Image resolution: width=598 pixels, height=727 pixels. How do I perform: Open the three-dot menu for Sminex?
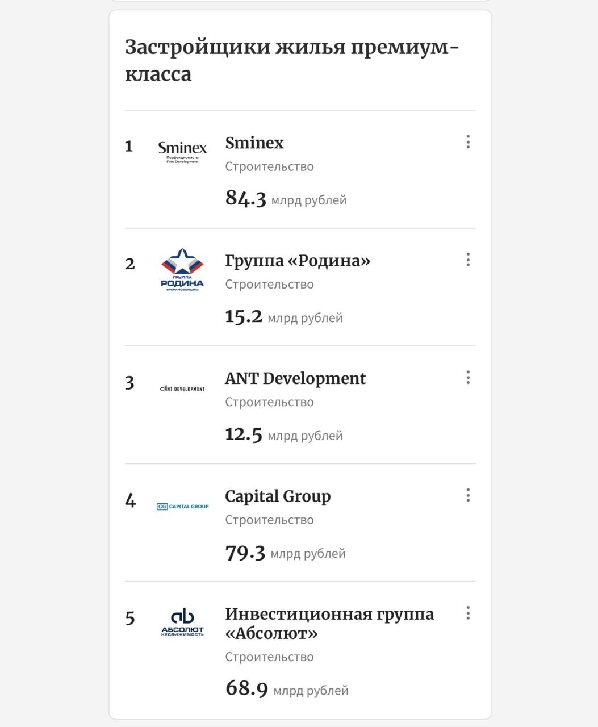(468, 142)
